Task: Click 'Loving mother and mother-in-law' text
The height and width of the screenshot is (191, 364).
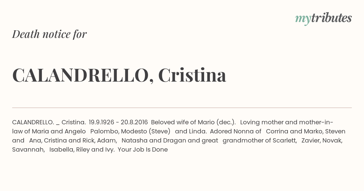Action: [x=173, y=127]
